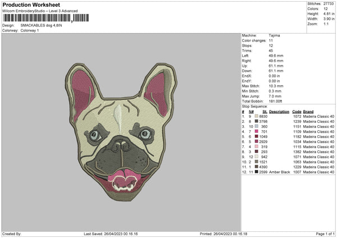Click the Width value 3.90 in

(x=329, y=19)
